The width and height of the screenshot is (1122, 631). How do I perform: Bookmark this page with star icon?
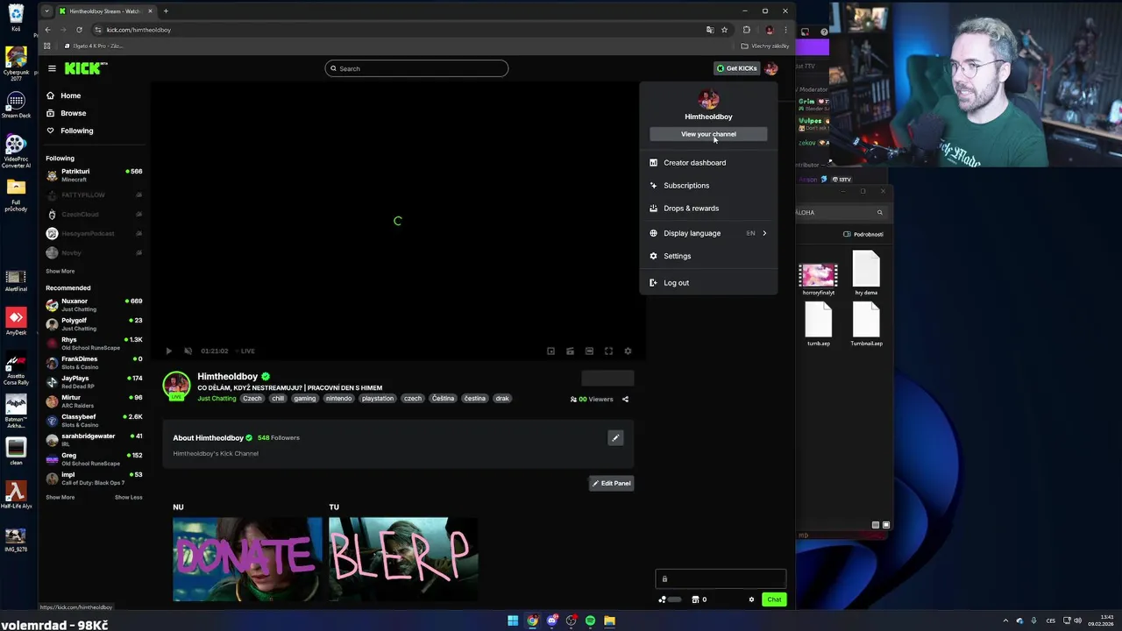click(x=724, y=30)
